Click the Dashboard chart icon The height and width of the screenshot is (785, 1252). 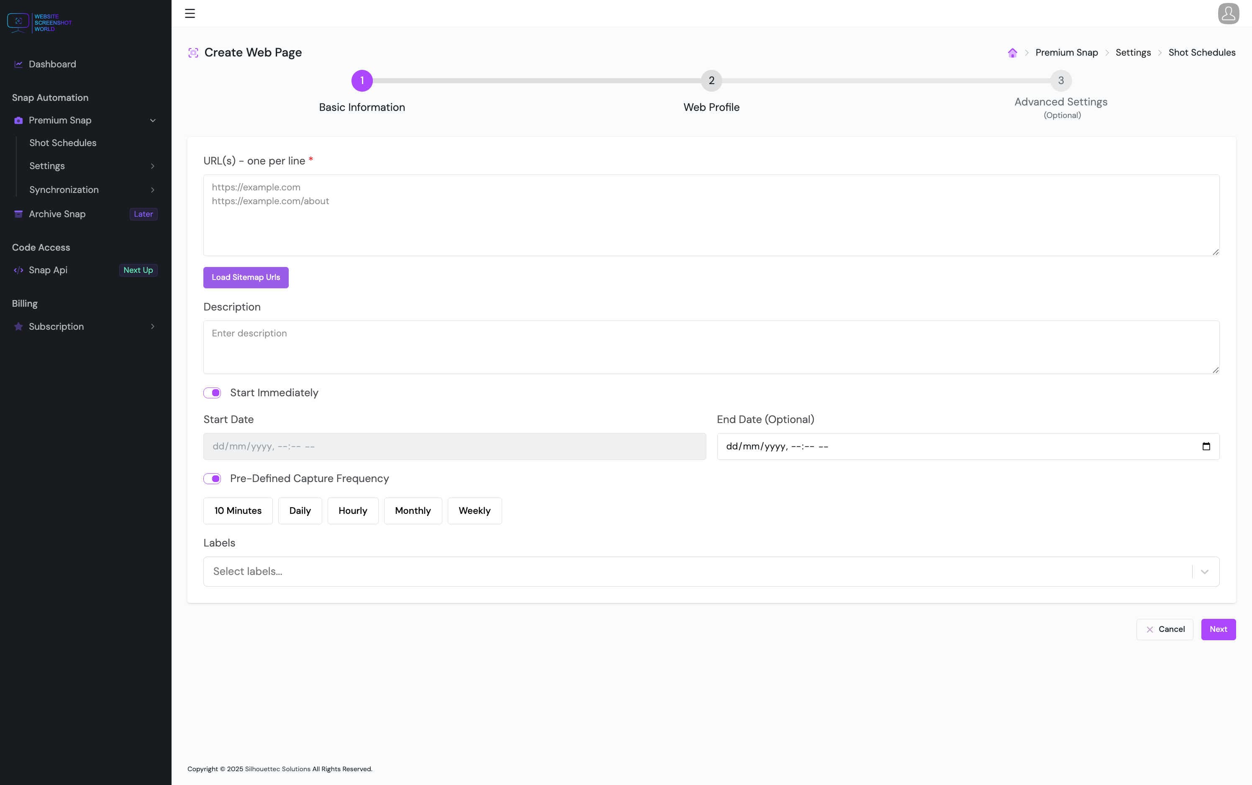pos(19,64)
